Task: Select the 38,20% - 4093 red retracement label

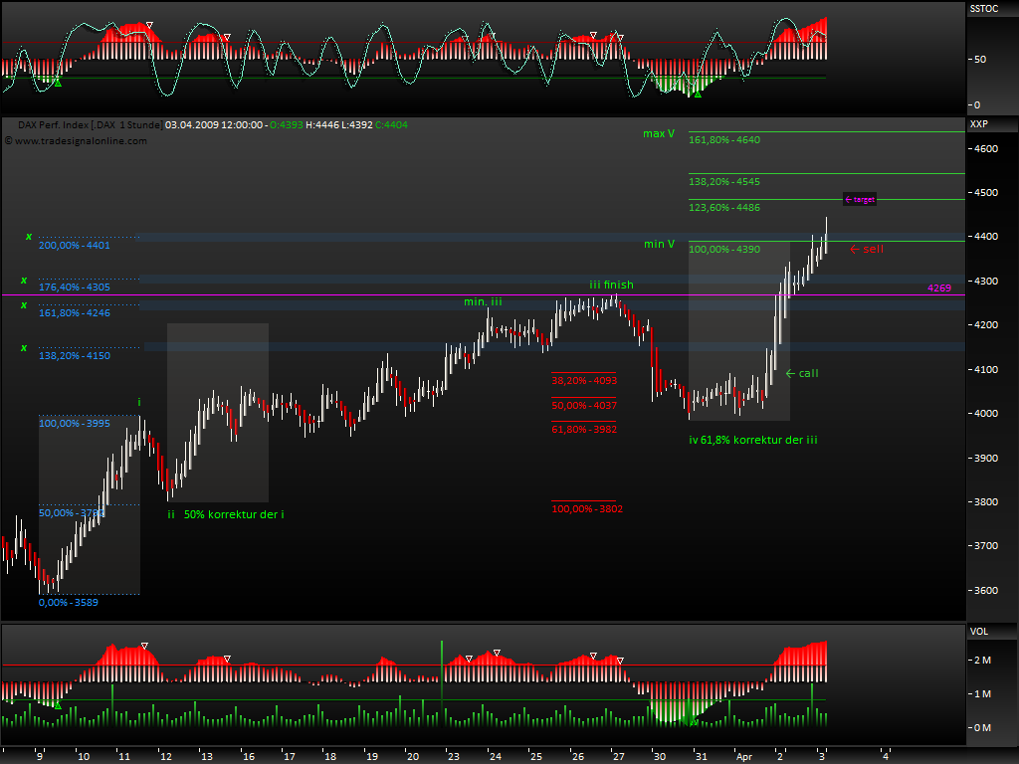Action: click(584, 380)
